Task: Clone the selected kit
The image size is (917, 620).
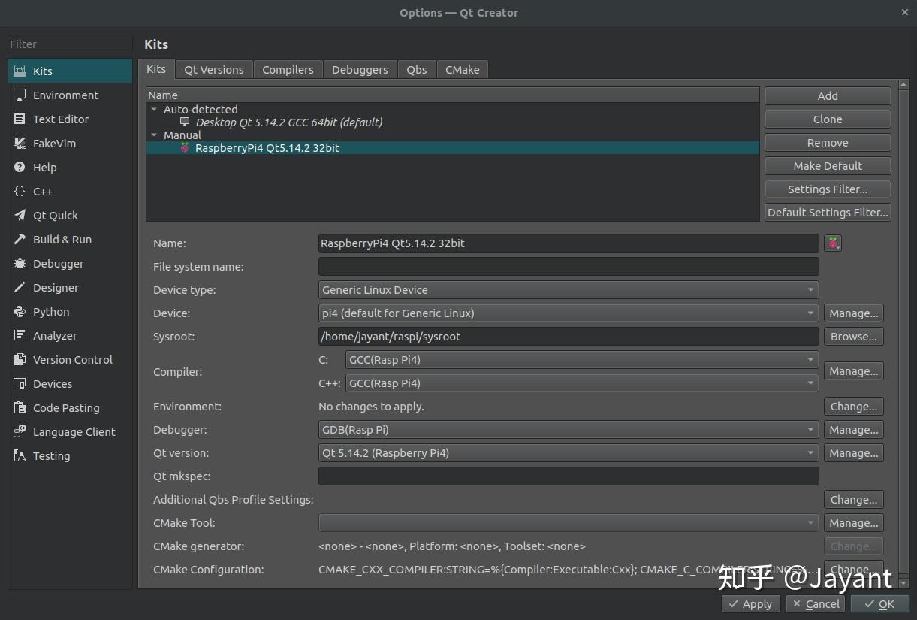Action: pyautogui.click(x=827, y=119)
